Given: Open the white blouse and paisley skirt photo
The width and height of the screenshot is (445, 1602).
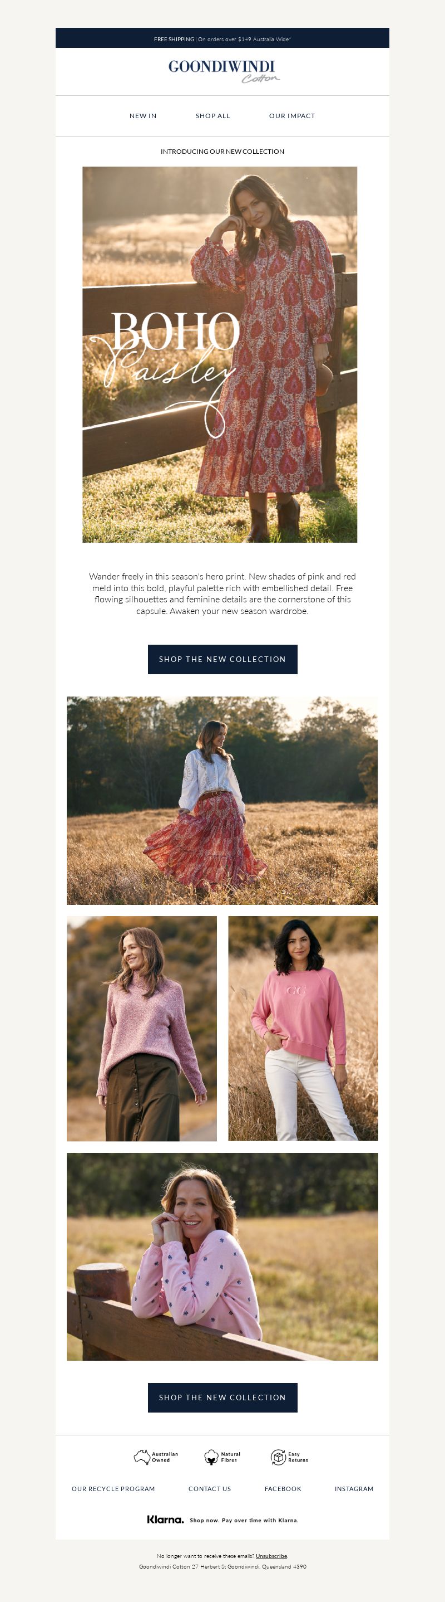Looking at the screenshot, I should [222, 800].
